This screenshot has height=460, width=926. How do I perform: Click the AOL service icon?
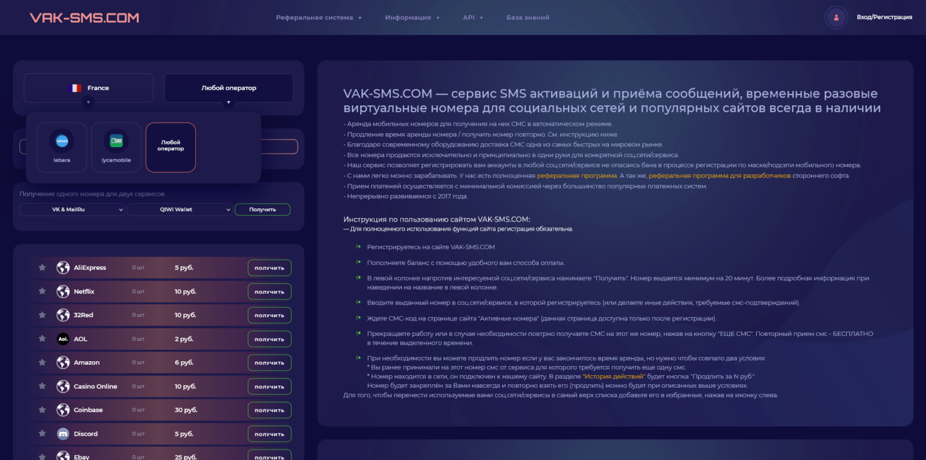pyautogui.click(x=63, y=339)
